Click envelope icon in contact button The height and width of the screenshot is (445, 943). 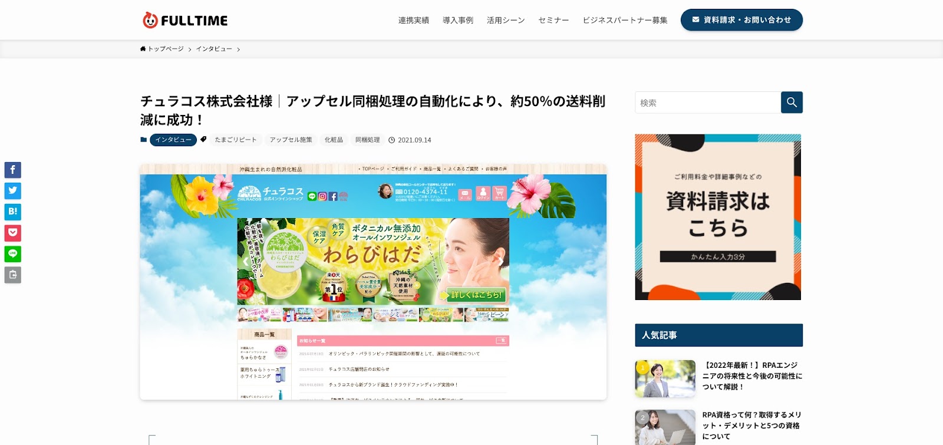point(695,19)
